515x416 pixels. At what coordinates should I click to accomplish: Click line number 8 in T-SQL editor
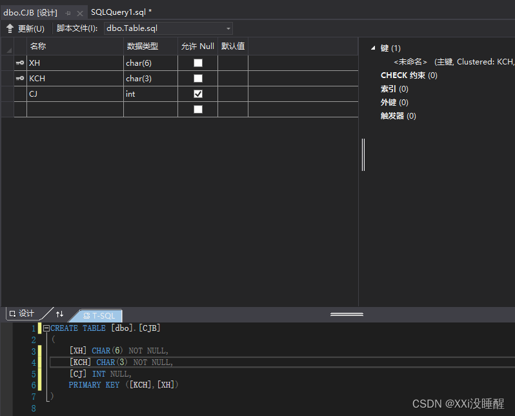tap(34, 408)
